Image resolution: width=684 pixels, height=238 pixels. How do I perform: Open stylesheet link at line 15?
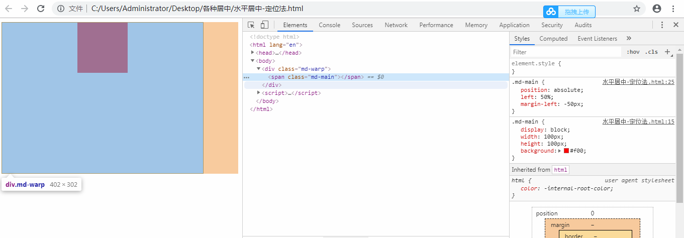point(638,122)
